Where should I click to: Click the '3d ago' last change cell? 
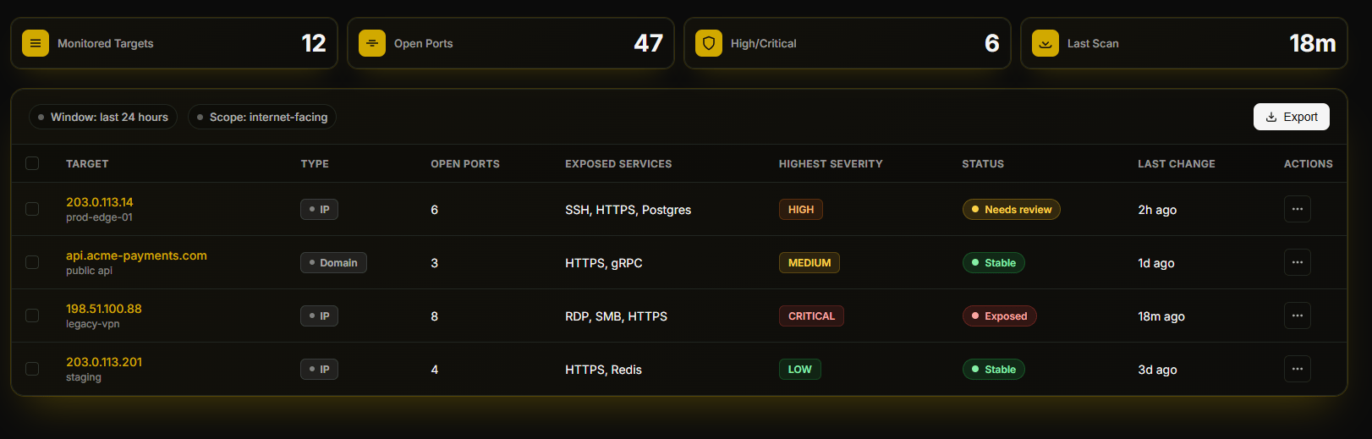point(1157,370)
